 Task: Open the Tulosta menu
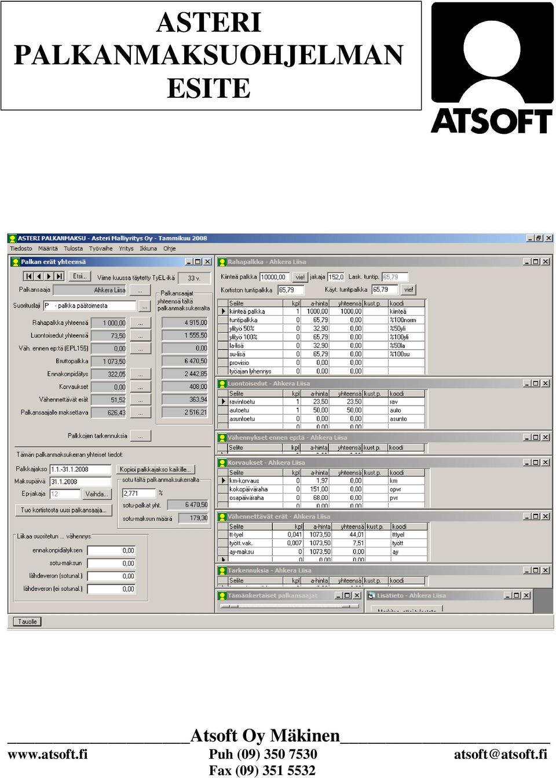(x=73, y=249)
